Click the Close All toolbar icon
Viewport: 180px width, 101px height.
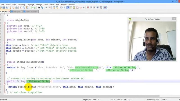tap(13, 8)
